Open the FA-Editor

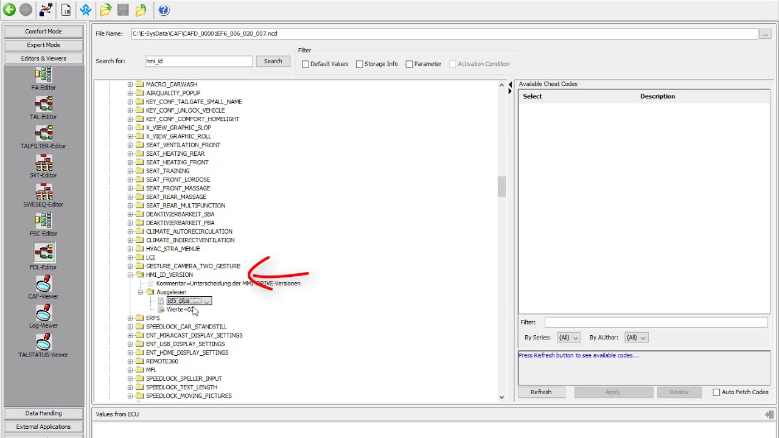tap(44, 78)
